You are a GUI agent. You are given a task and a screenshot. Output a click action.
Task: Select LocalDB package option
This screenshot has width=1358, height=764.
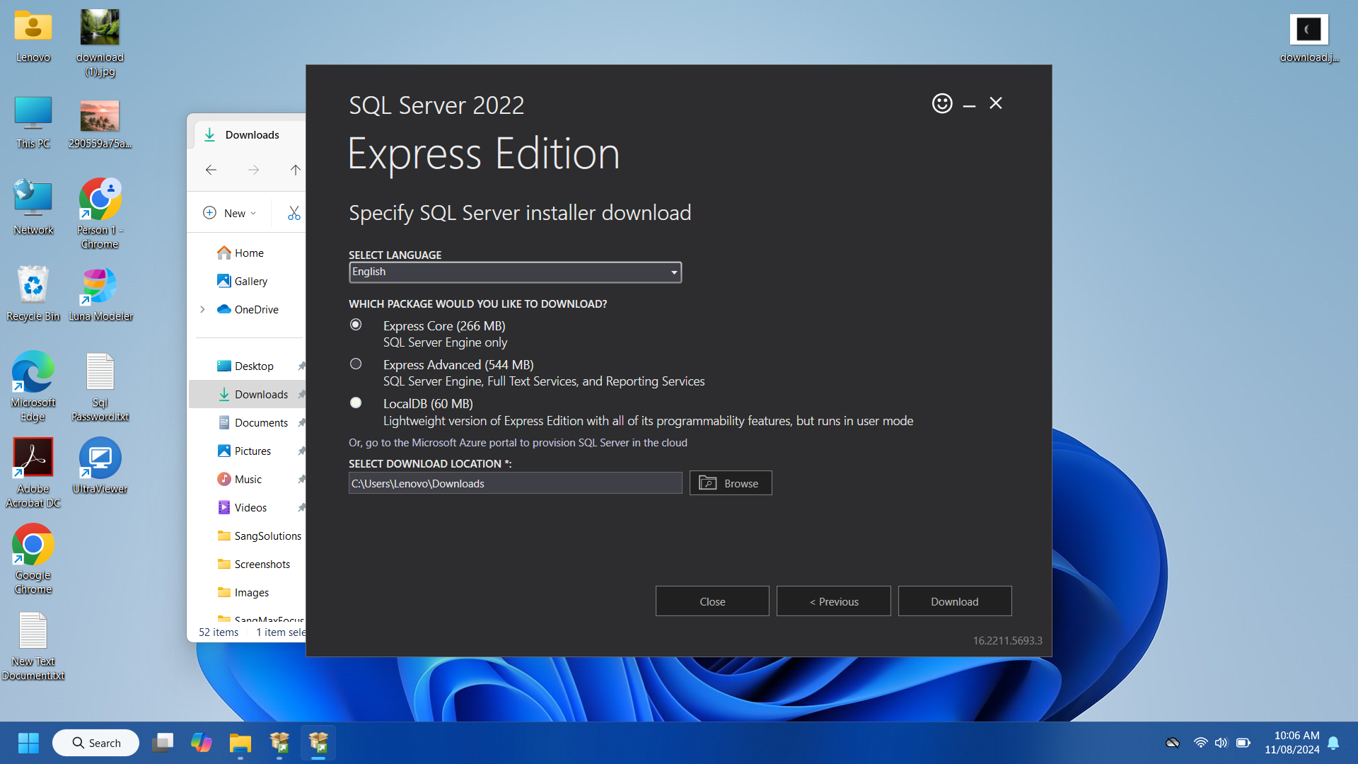356,403
